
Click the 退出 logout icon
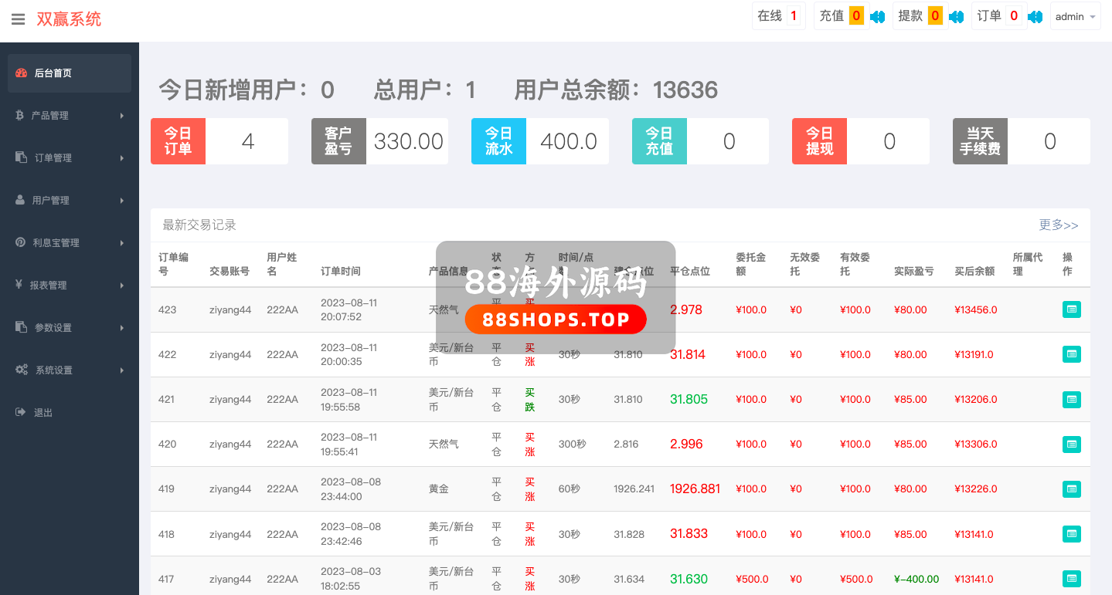(21, 413)
